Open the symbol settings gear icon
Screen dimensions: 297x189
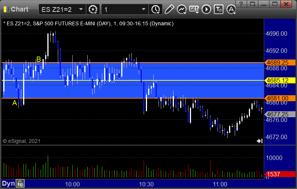[93, 9]
